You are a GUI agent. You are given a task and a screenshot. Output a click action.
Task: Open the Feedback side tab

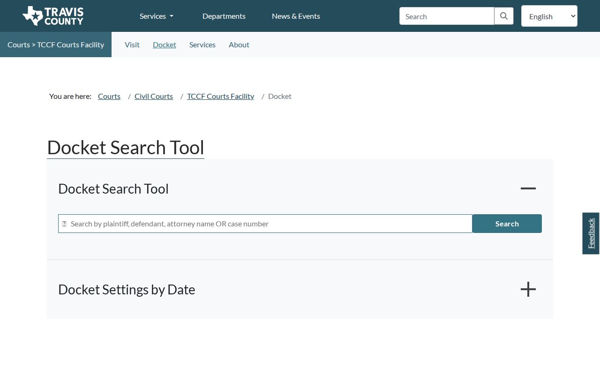[591, 233]
